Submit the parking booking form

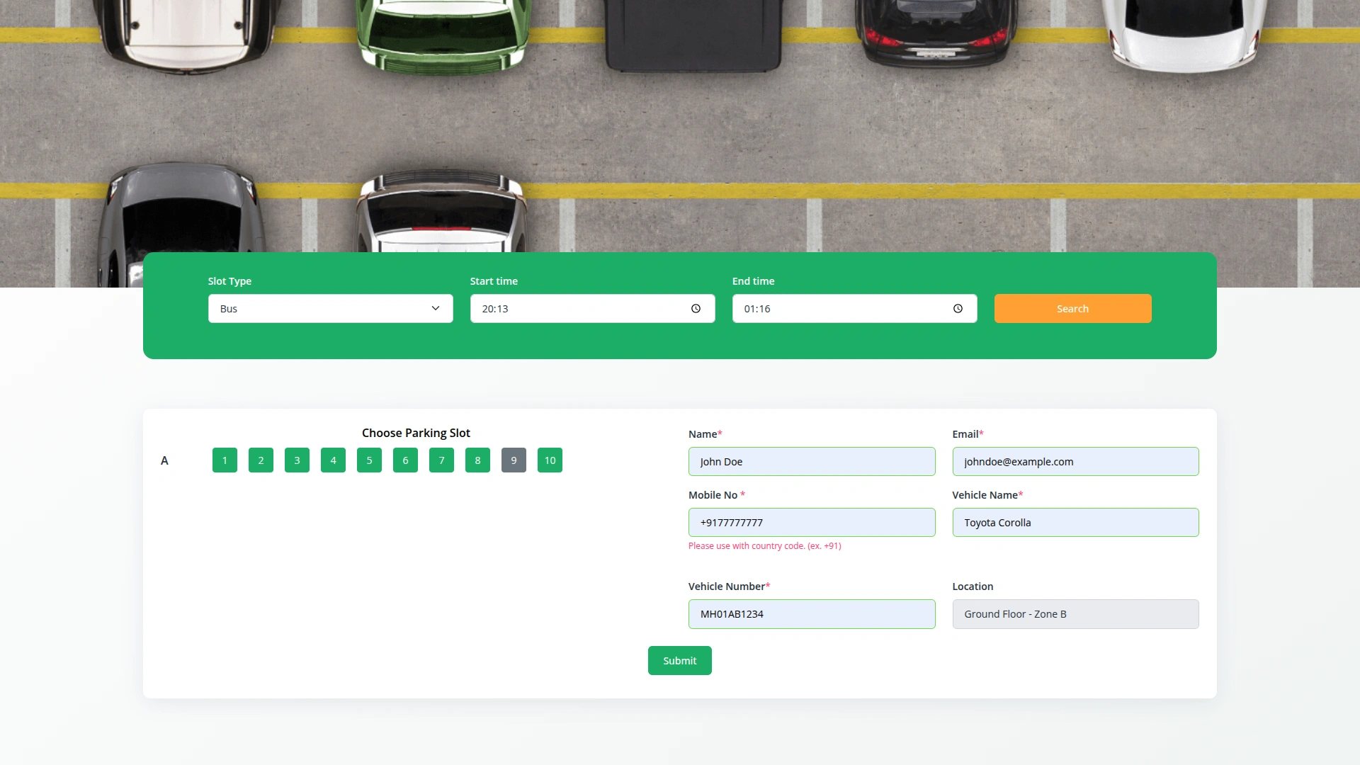pos(679,661)
